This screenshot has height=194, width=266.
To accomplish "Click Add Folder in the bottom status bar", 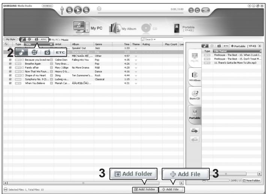I will point(145,190).
